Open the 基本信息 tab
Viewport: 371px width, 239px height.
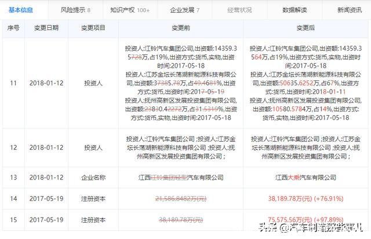[x=21, y=10]
